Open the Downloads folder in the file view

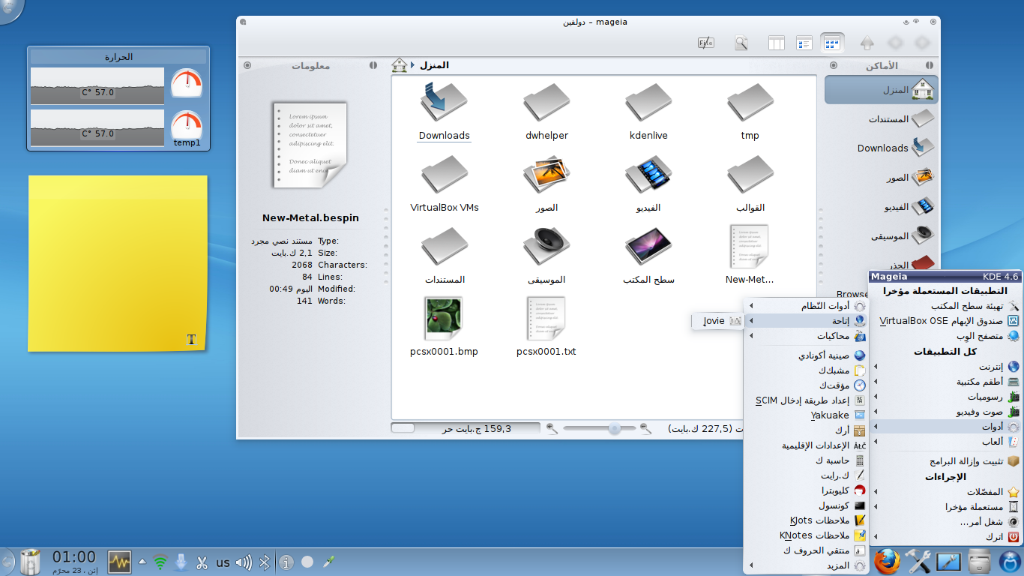click(445, 111)
